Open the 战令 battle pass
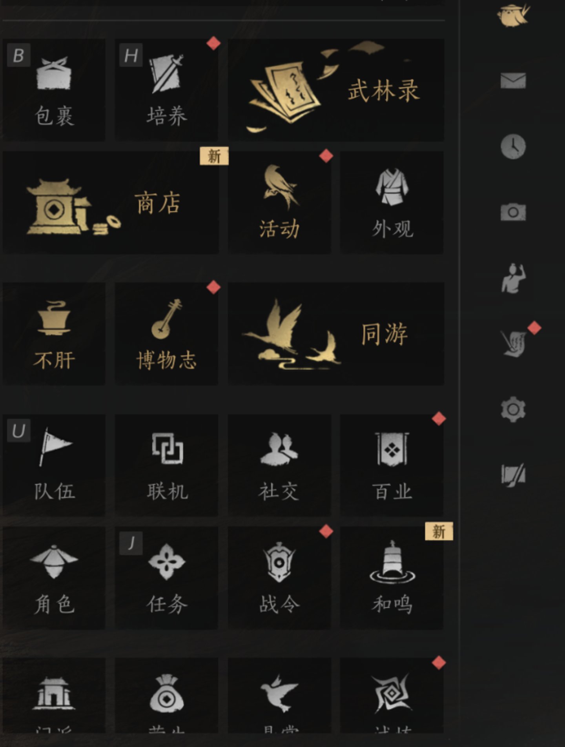 [279, 578]
